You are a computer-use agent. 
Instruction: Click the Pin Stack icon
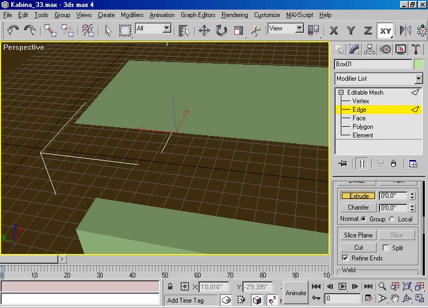pos(343,164)
